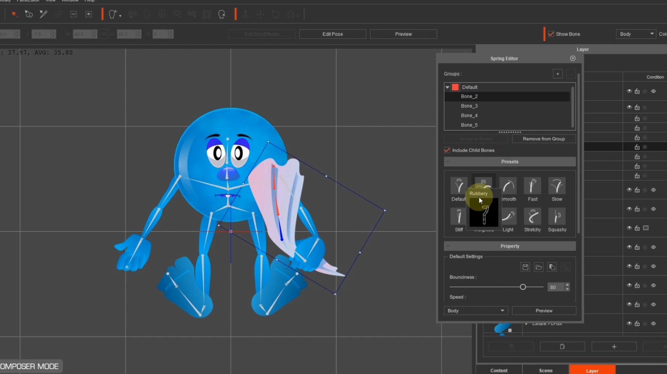Apply the Smooth spring preset
The width and height of the screenshot is (667, 374).
click(x=508, y=189)
